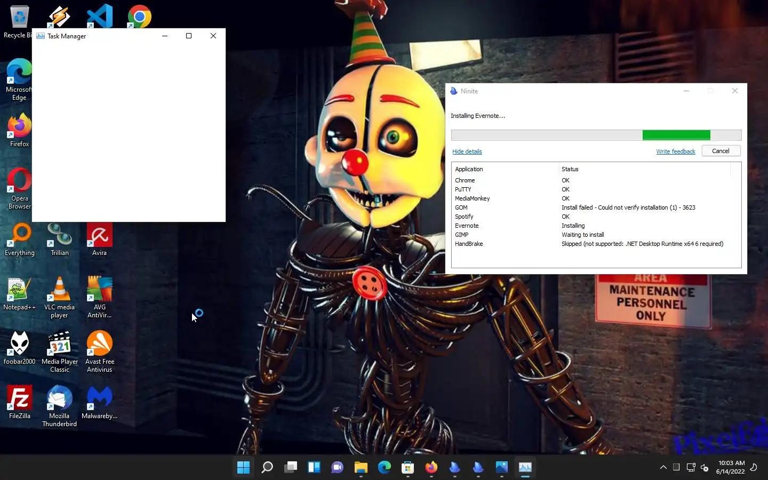This screenshot has height=480, width=768.
Task: Select the Avast Free Antivirus desktop icon
Action: click(99, 352)
